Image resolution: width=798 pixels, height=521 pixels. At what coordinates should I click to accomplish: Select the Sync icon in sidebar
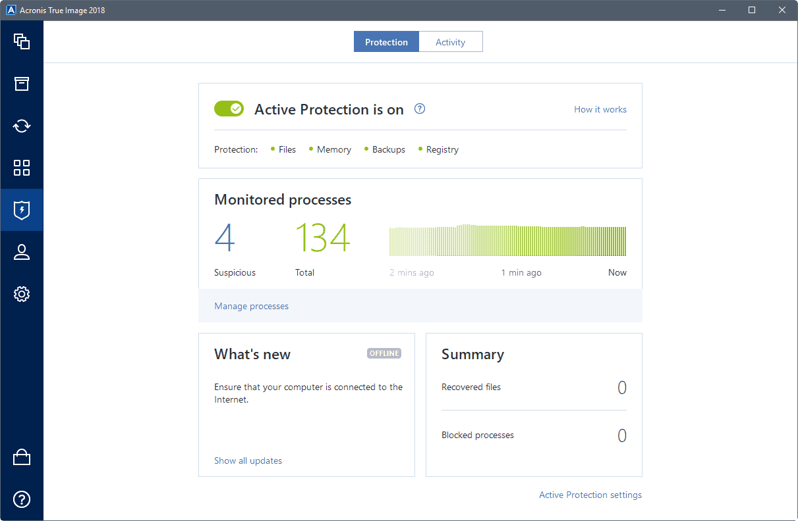22,126
